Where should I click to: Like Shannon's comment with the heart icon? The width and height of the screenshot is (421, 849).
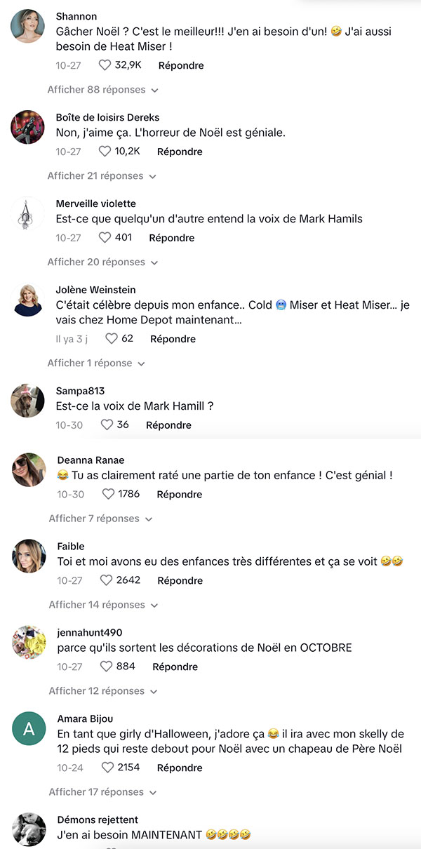pyautogui.click(x=105, y=65)
